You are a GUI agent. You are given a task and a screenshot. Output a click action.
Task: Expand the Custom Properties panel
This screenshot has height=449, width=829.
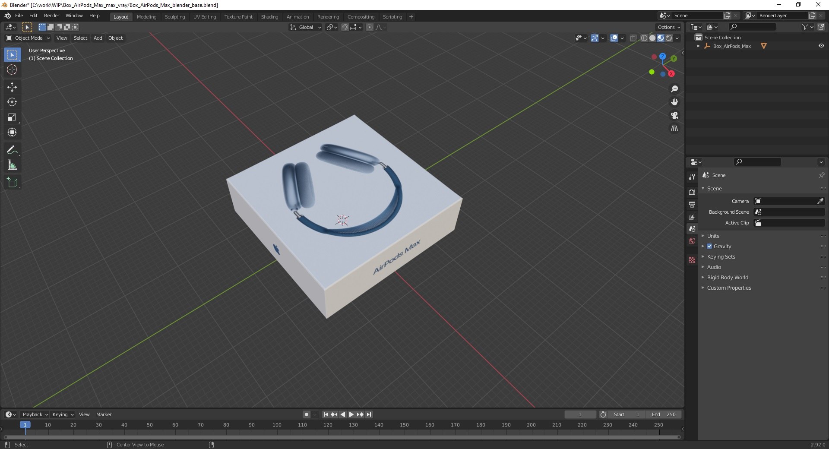729,288
